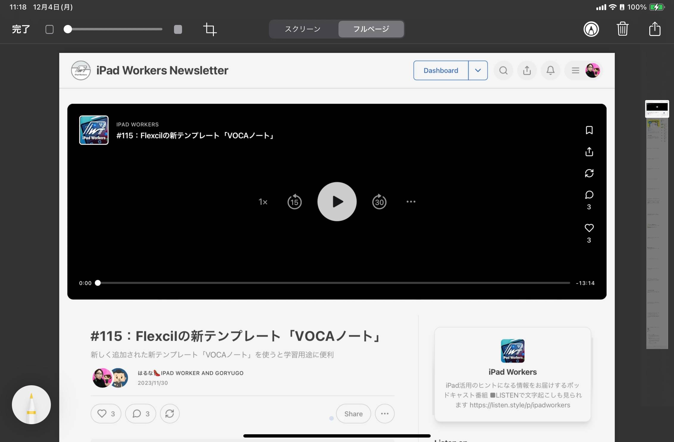The height and width of the screenshot is (442, 674).
Task: Tap 完了 to finish editing
Action: 21,29
